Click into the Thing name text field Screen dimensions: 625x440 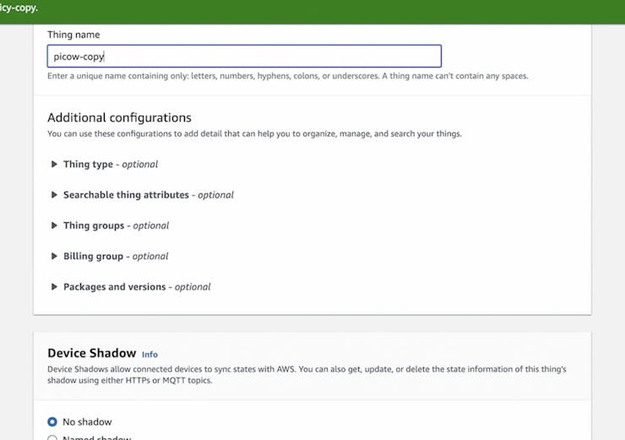244,57
